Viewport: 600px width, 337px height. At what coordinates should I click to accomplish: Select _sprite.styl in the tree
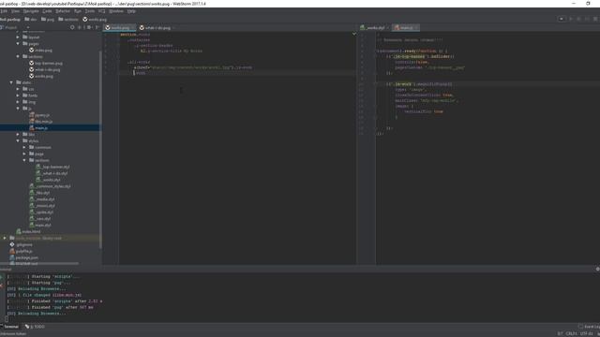[41, 212]
